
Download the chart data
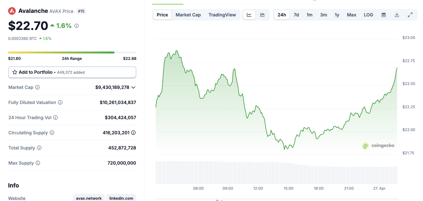(397, 15)
